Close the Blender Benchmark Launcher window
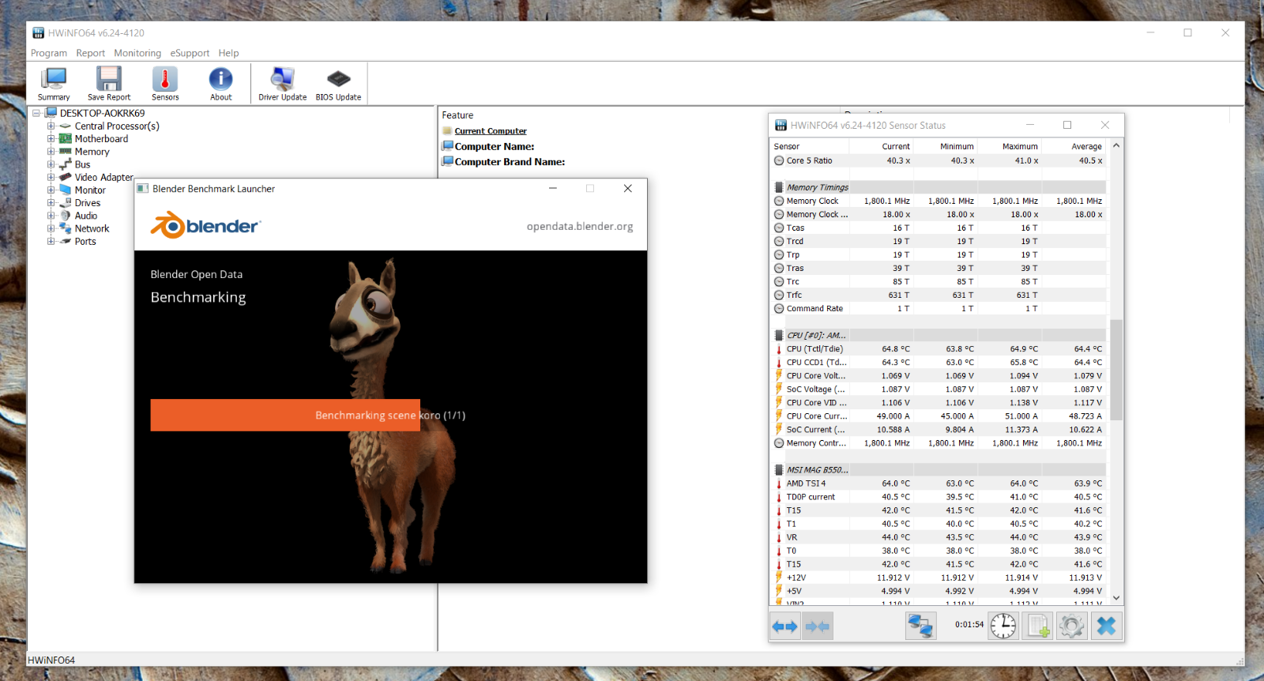1264x681 pixels. click(627, 188)
